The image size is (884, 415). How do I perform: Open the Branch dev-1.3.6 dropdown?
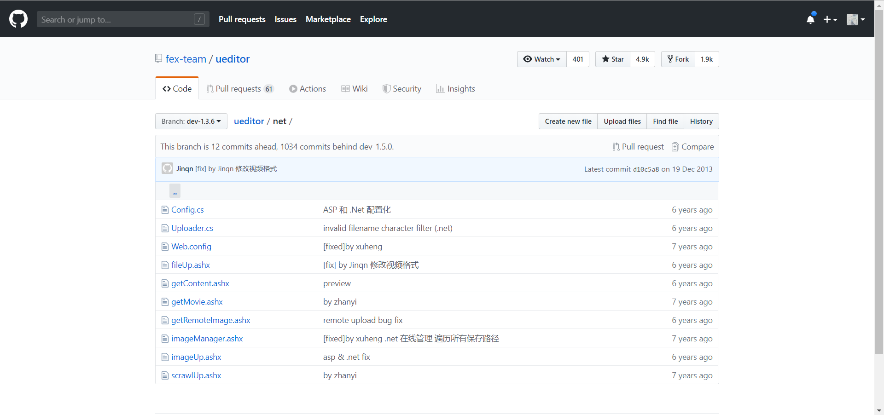point(191,121)
